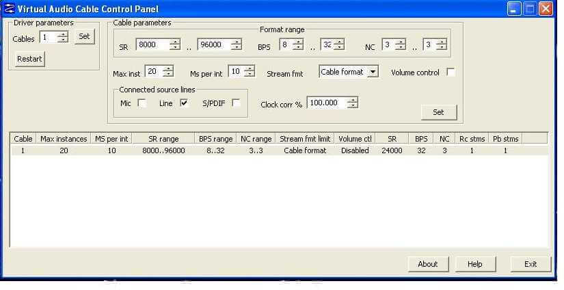The image size is (564, 290).
Task: Click the Exit button
Action: (531, 264)
